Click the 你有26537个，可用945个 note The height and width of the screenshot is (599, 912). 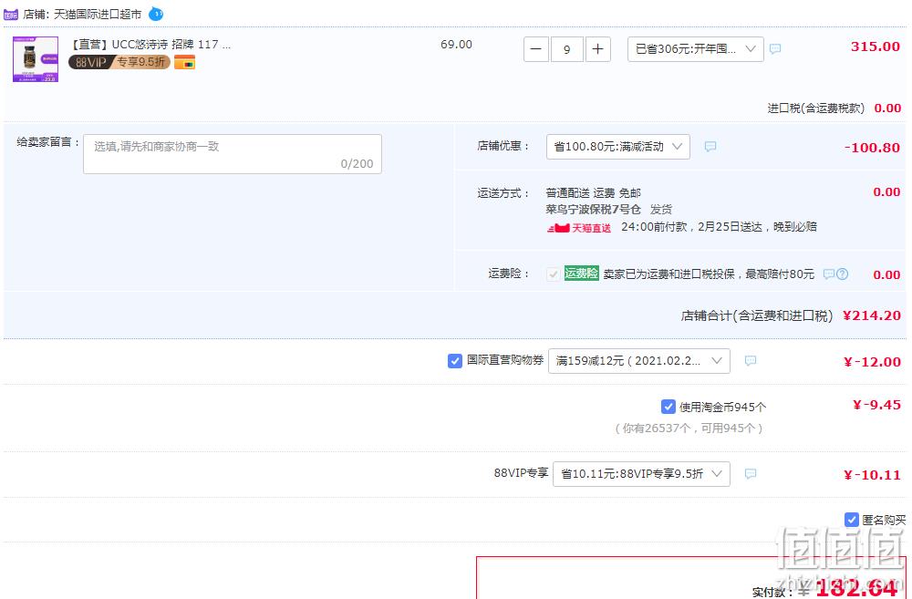click(x=689, y=429)
